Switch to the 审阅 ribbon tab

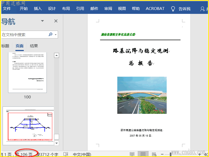(x=108, y=9)
